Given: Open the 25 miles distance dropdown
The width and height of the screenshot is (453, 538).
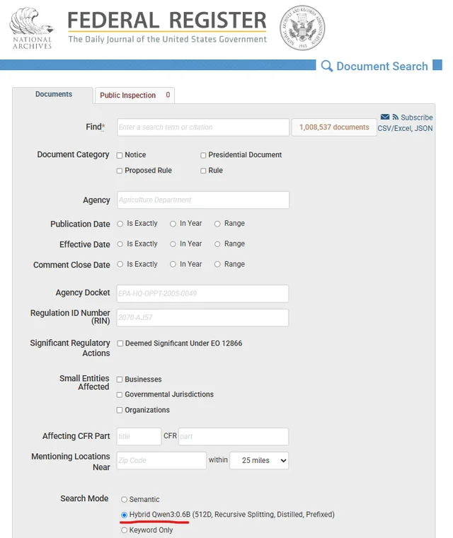Looking at the screenshot, I should [259, 460].
